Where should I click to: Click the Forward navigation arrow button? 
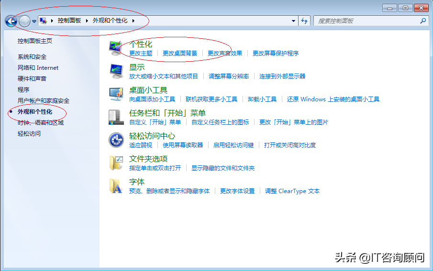coord(24,21)
